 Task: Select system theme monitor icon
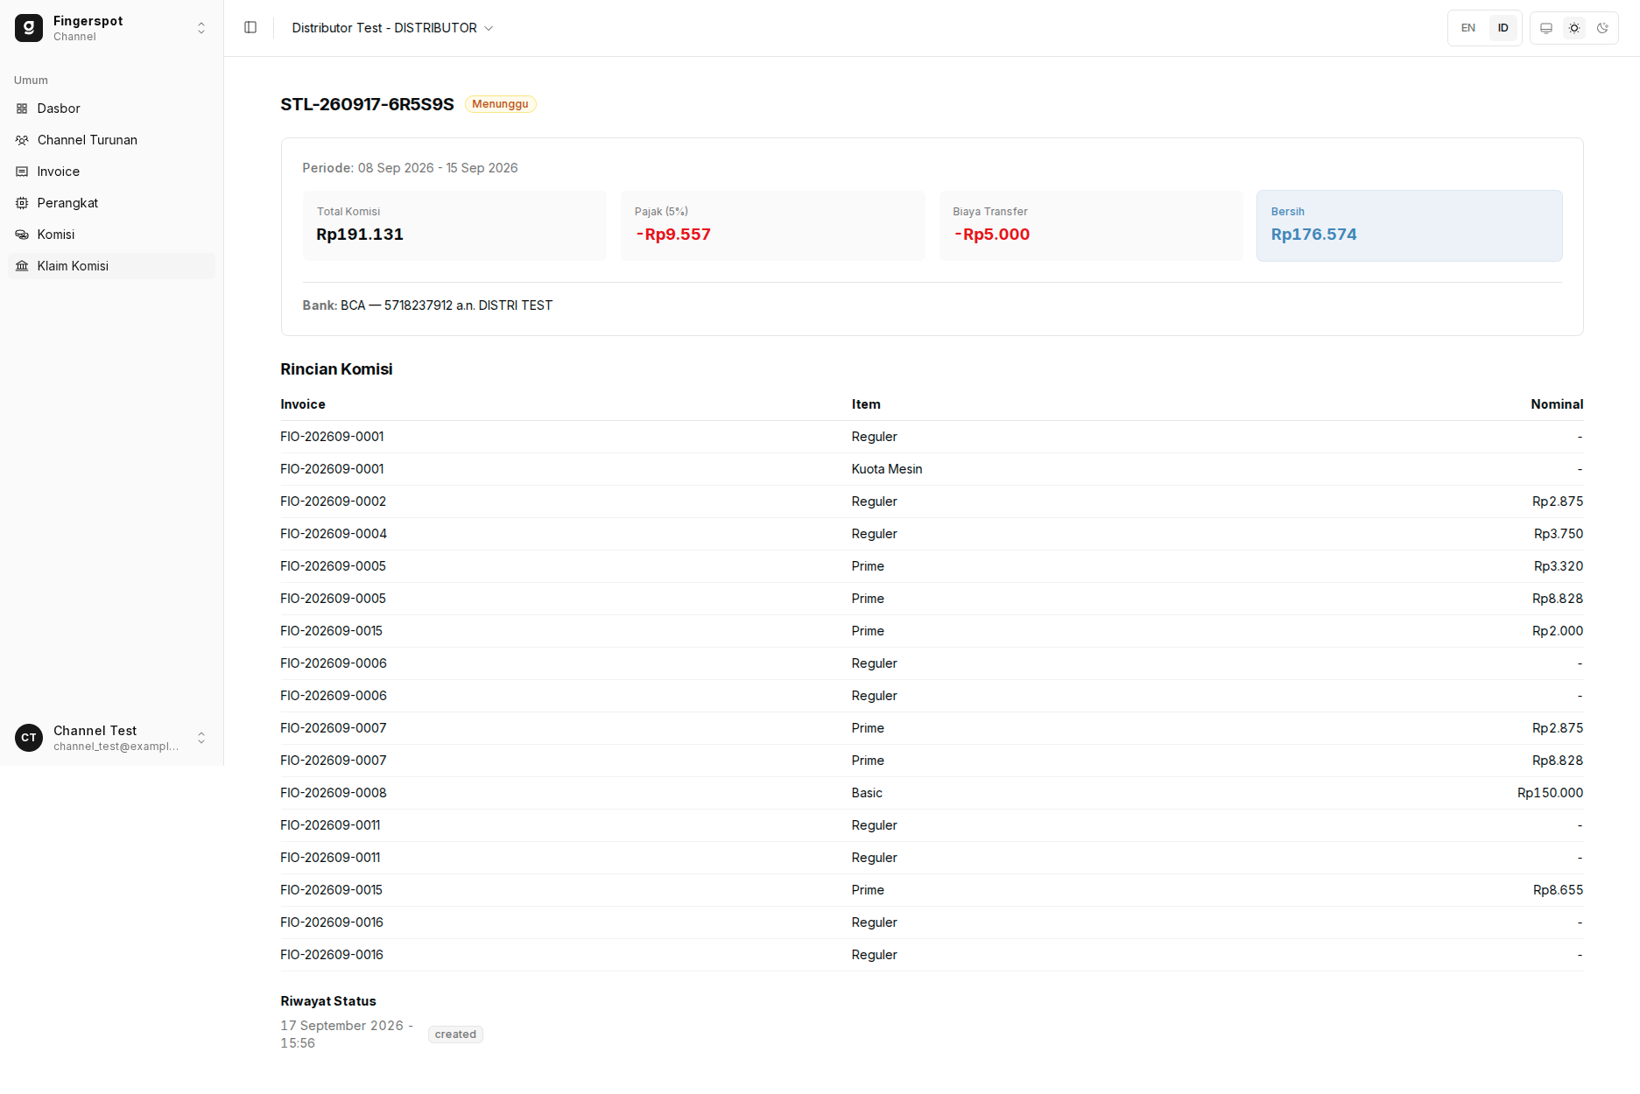1546,28
